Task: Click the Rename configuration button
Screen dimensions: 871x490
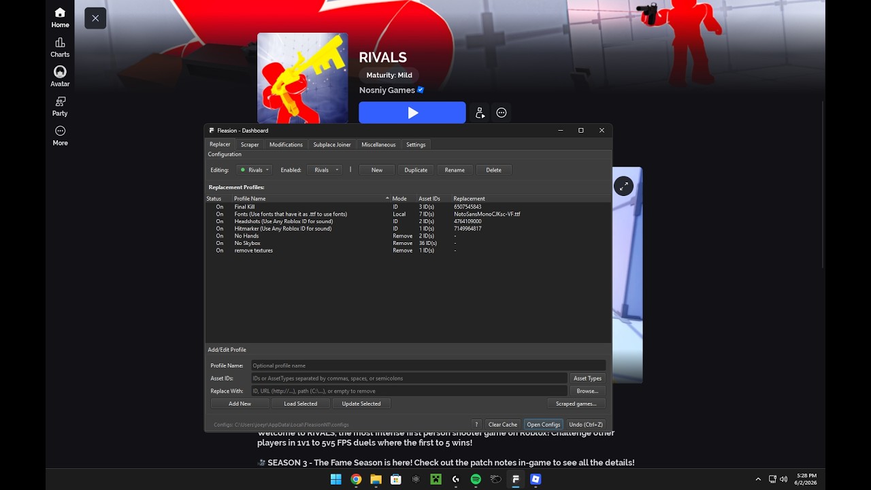Action: (455, 170)
